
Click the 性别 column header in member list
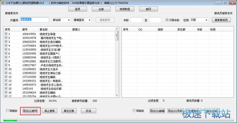click(216, 29)
